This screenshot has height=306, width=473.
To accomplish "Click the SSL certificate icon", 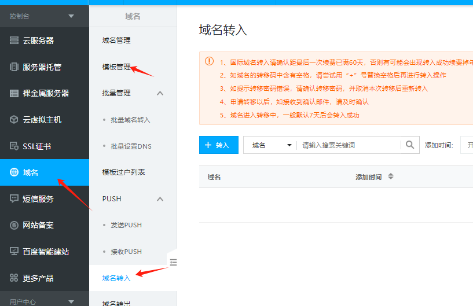I will tap(14, 146).
